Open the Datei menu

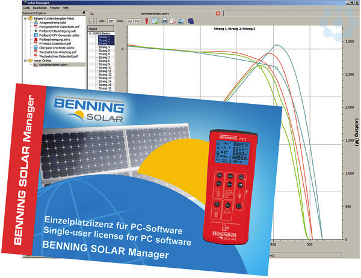tap(26, 7)
